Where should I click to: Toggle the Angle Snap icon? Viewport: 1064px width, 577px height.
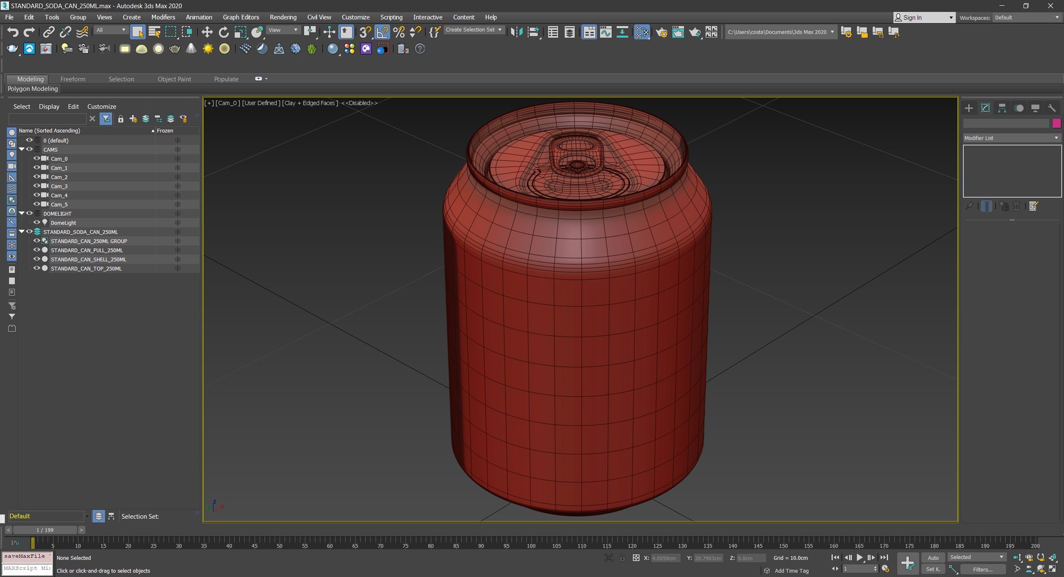click(x=382, y=32)
